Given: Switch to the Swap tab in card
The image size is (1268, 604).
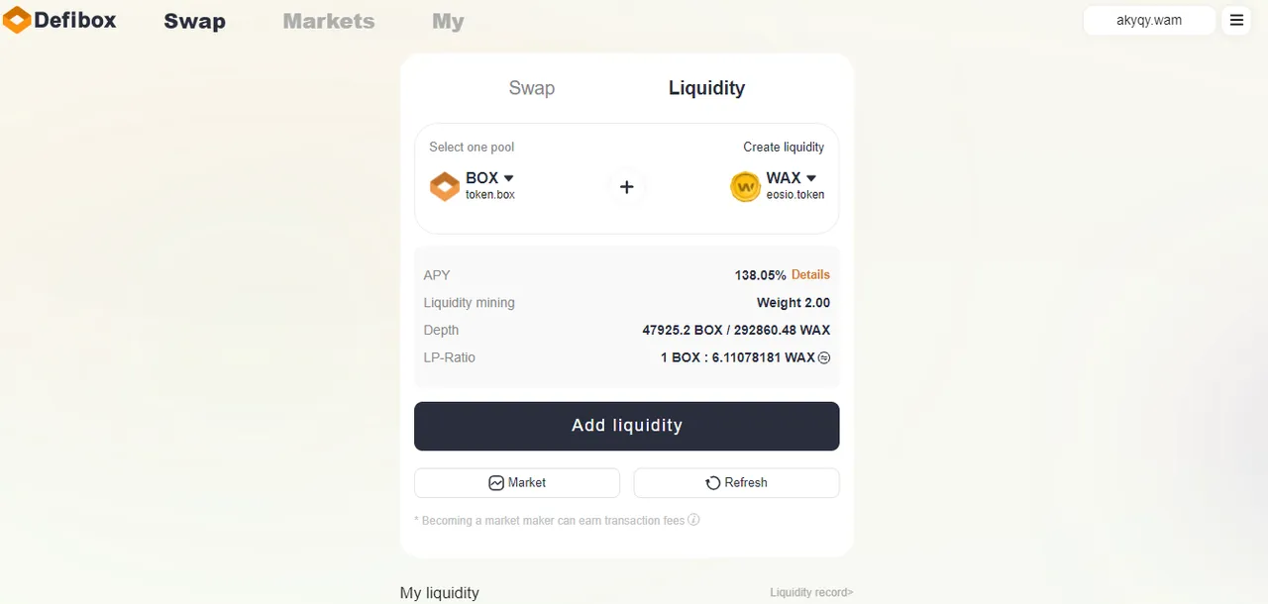Looking at the screenshot, I should tap(532, 88).
